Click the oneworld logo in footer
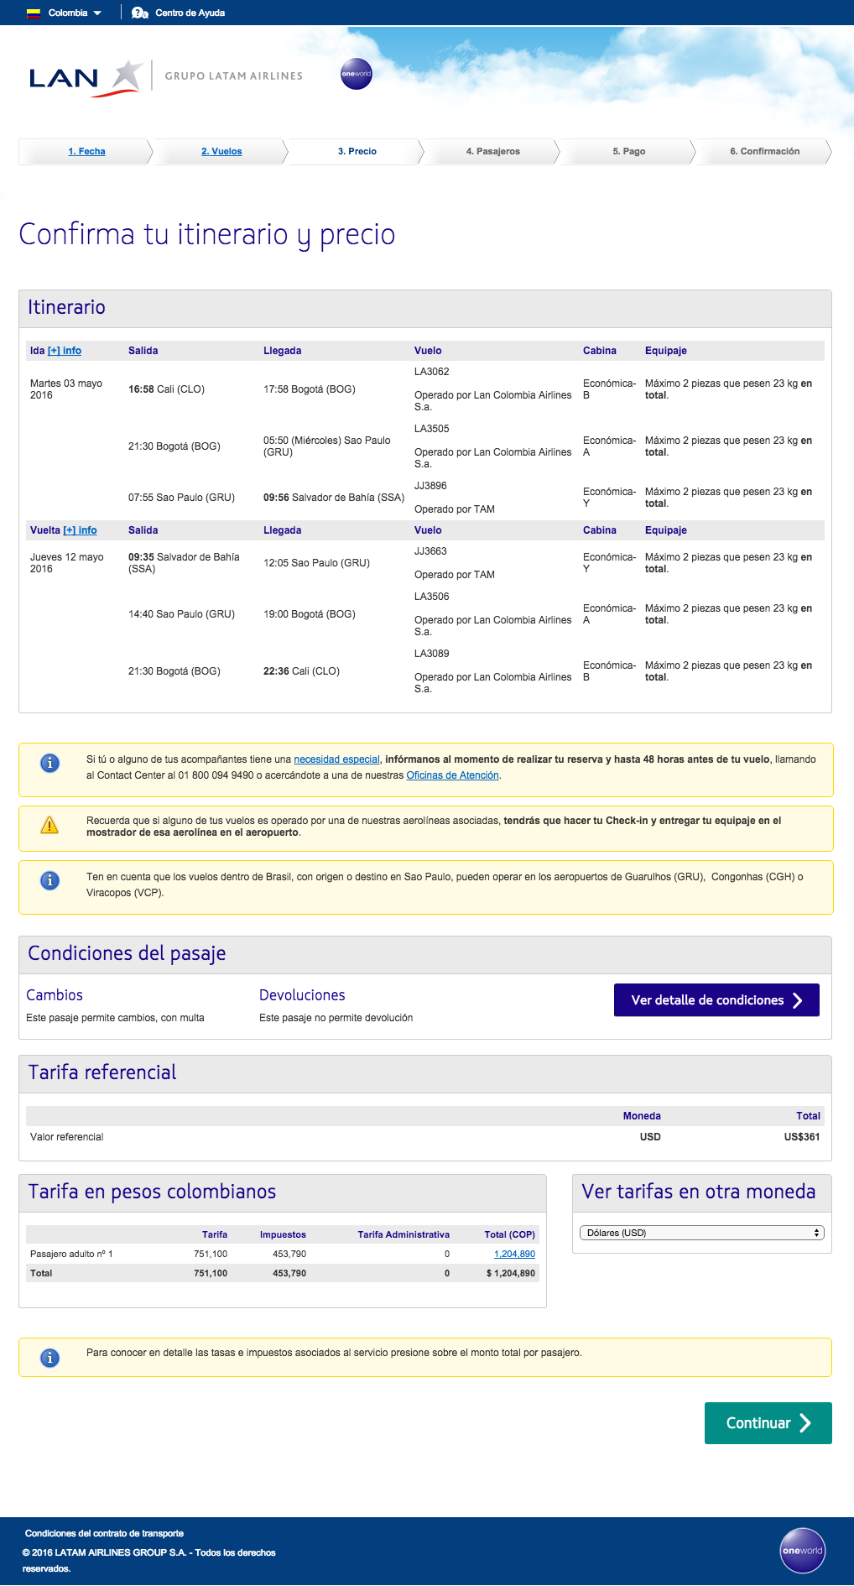 coord(802,1550)
